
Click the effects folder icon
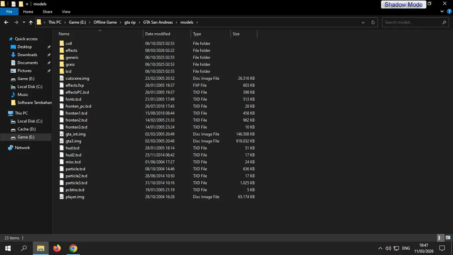click(62, 50)
